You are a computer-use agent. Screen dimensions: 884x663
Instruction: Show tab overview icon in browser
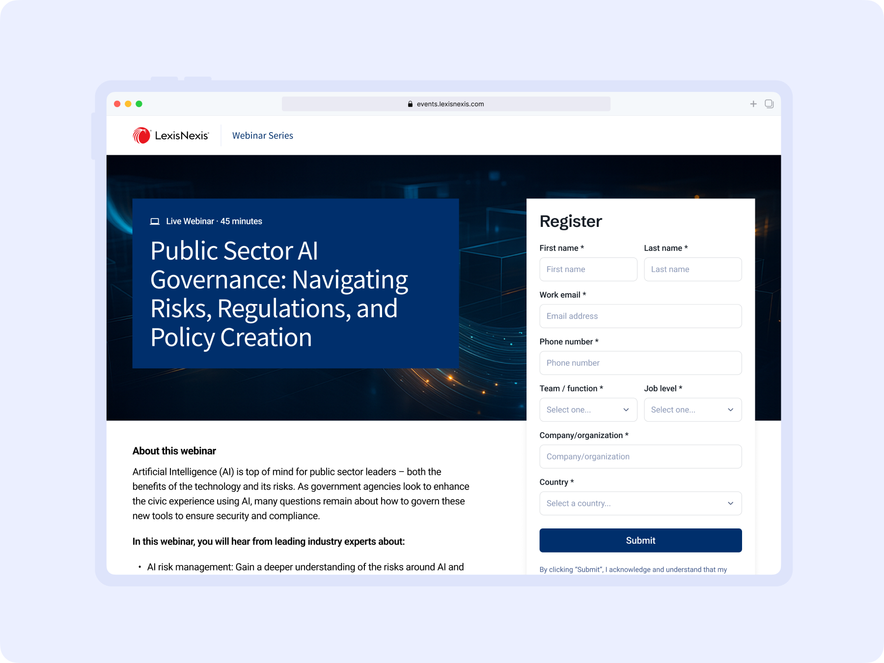click(769, 104)
